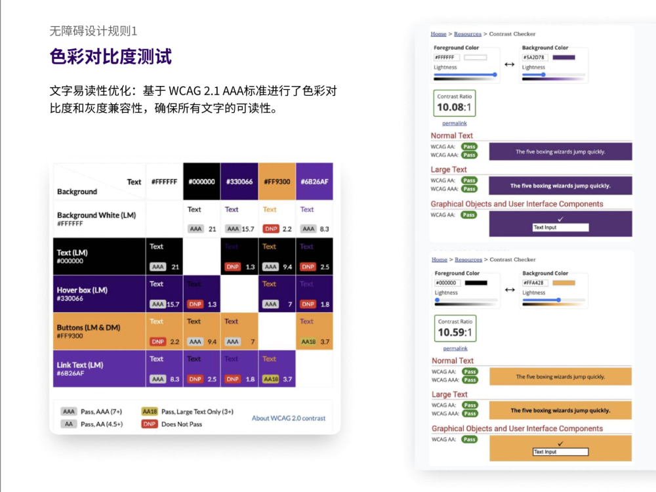Click AAA badge with 8.3 in Link Text row
This screenshot has height=492, width=656.
(x=157, y=379)
